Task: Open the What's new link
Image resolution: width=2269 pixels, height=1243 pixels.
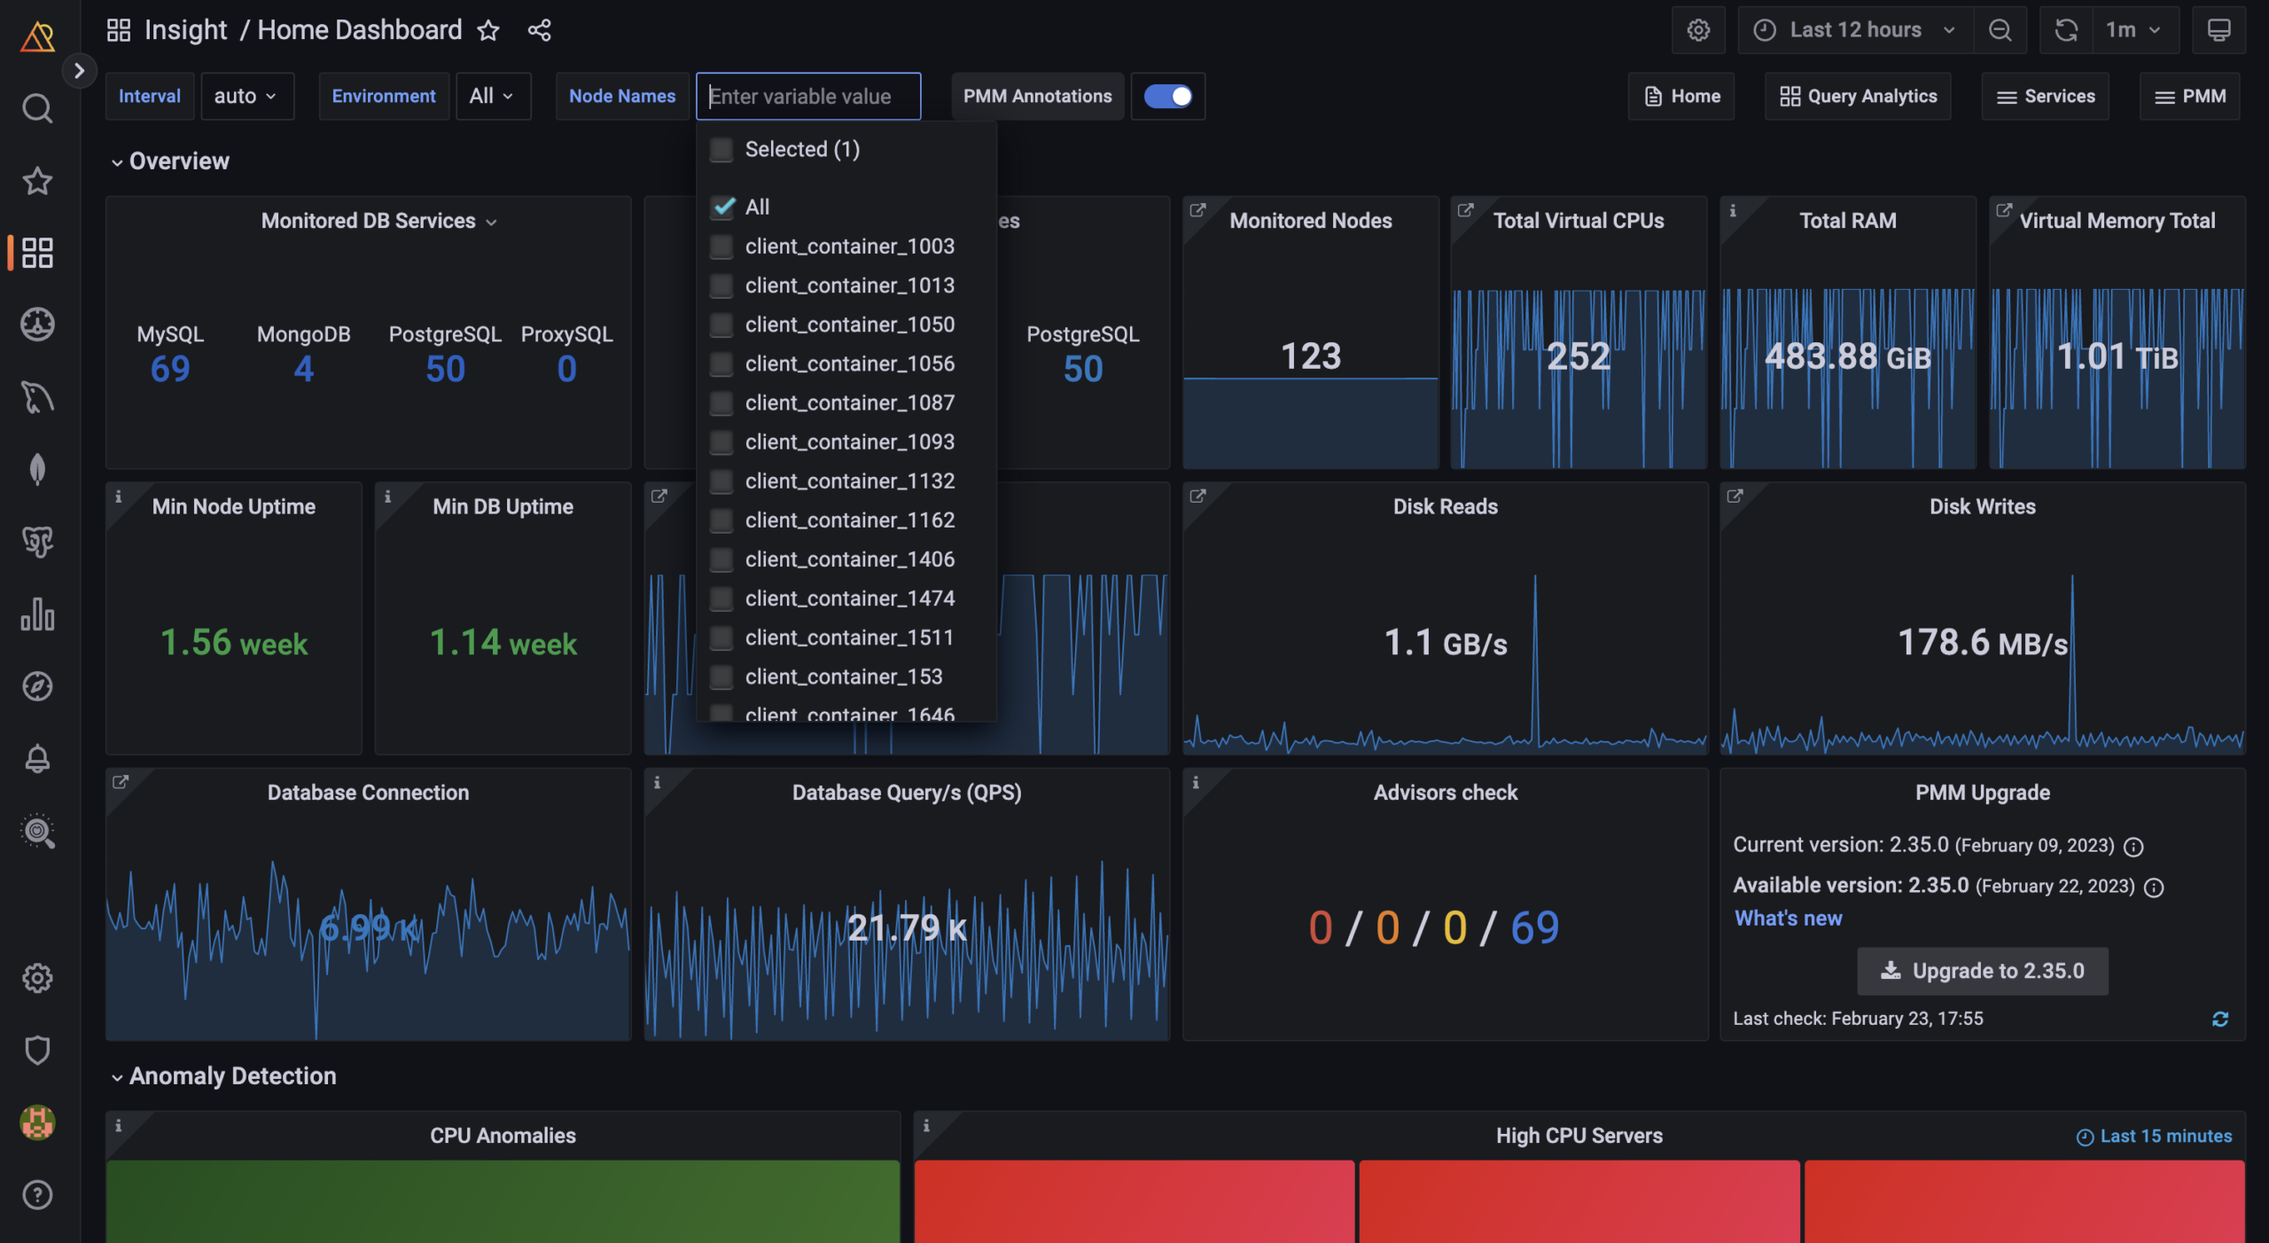Action: [x=1787, y=918]
